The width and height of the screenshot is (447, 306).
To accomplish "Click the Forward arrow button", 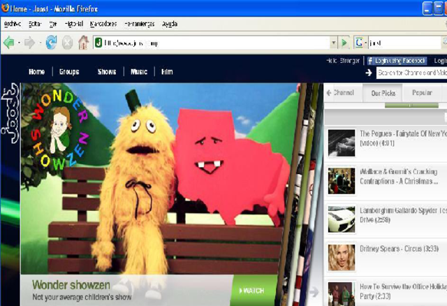I will (29, 43).
